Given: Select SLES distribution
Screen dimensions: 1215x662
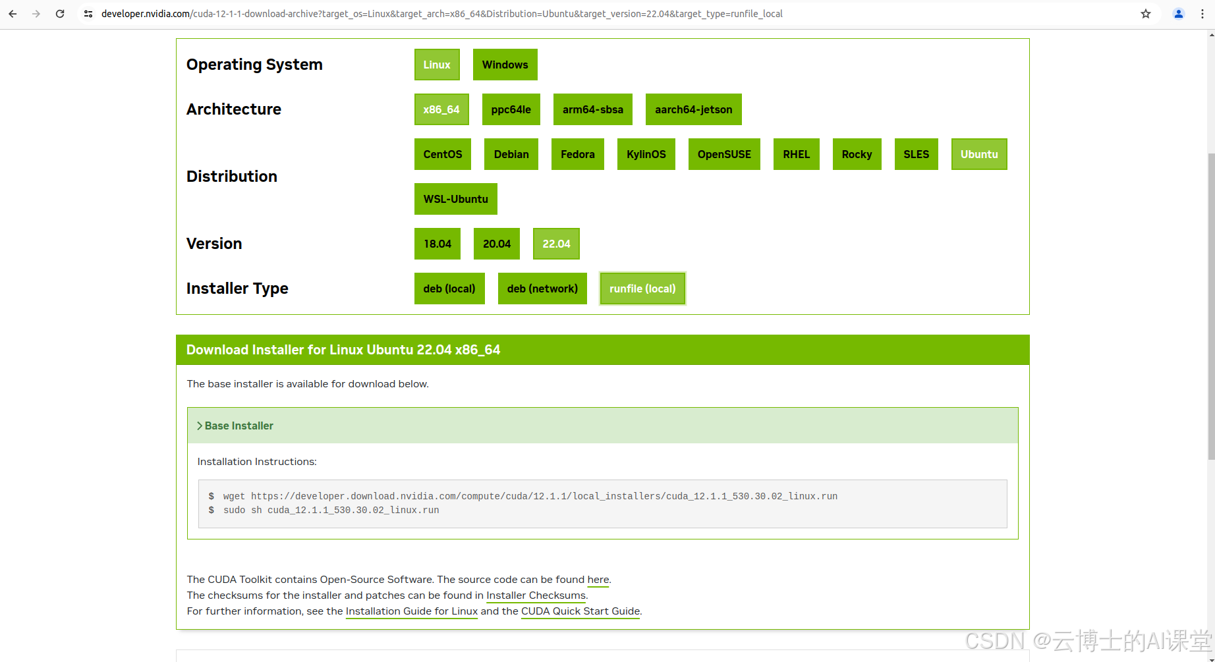Looking at the screenshot, I should (x=917, y=154).
